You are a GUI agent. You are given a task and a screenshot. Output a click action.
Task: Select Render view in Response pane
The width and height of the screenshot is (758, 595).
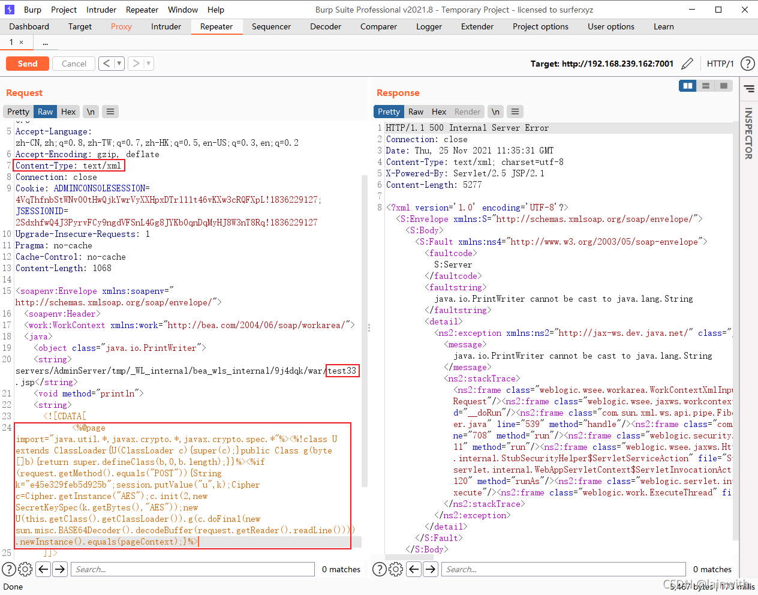click(x=467, y=112)
